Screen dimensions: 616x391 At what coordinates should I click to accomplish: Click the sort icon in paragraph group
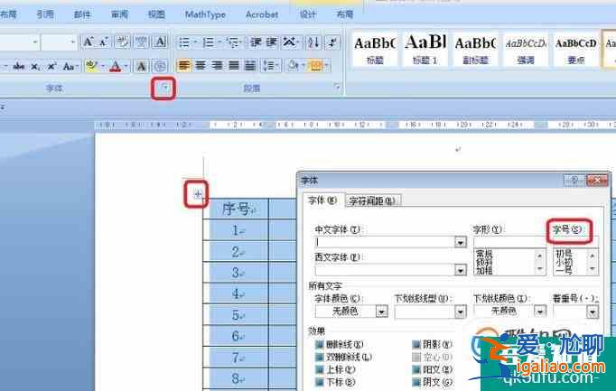pos(313,42)
